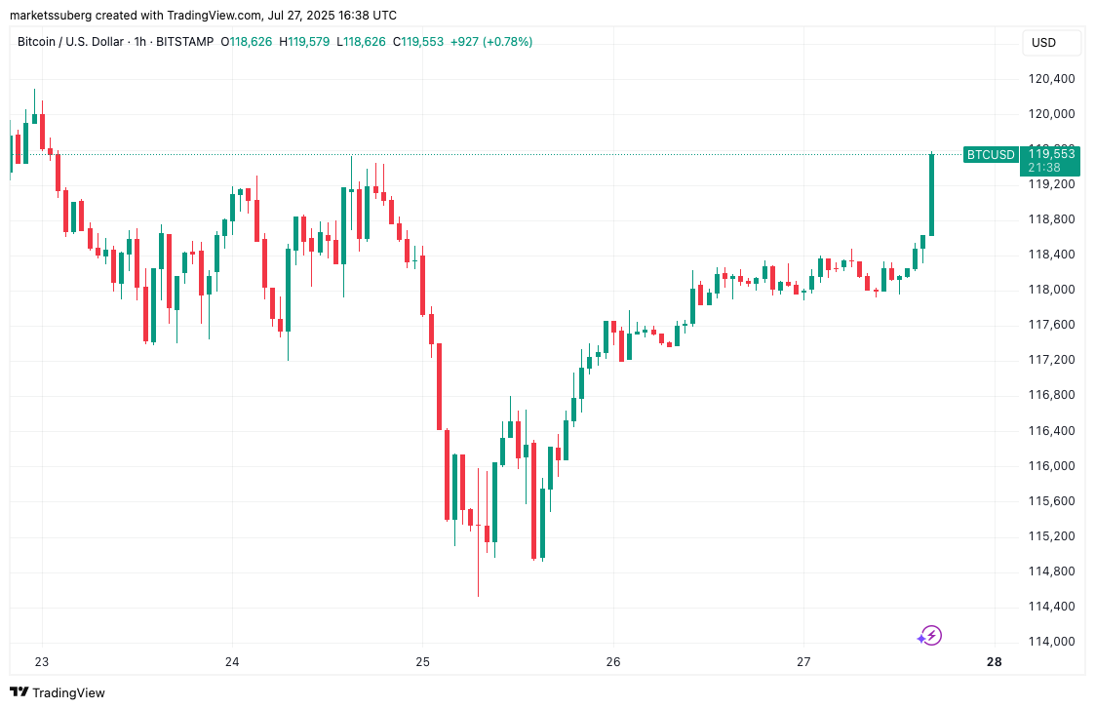Click the marketssuberg attribution text
1095x709 pixels.
click(x=54, y=16)
